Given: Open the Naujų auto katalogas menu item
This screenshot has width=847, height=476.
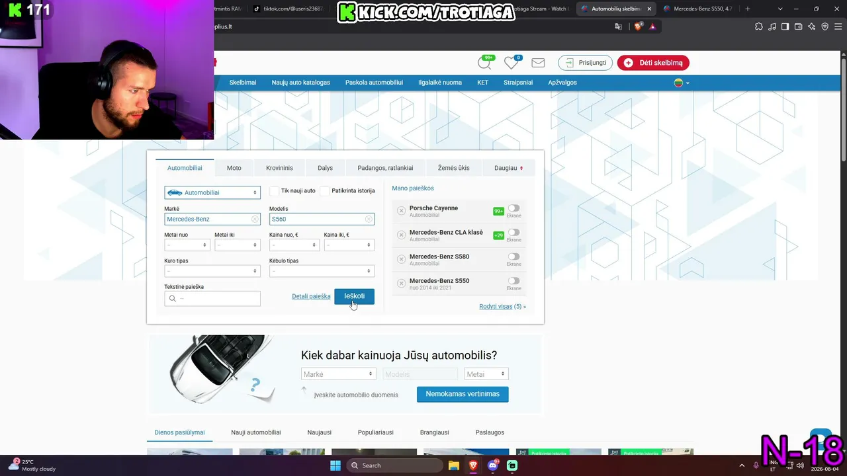Looking at the screenshot, I should (x=300, y=83).
